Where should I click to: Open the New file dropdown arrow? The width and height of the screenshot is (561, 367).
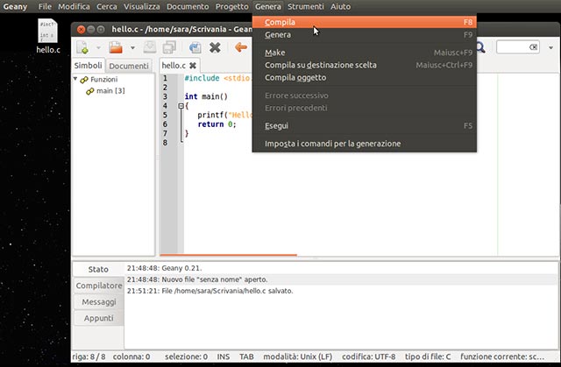[x=97, y=47]
